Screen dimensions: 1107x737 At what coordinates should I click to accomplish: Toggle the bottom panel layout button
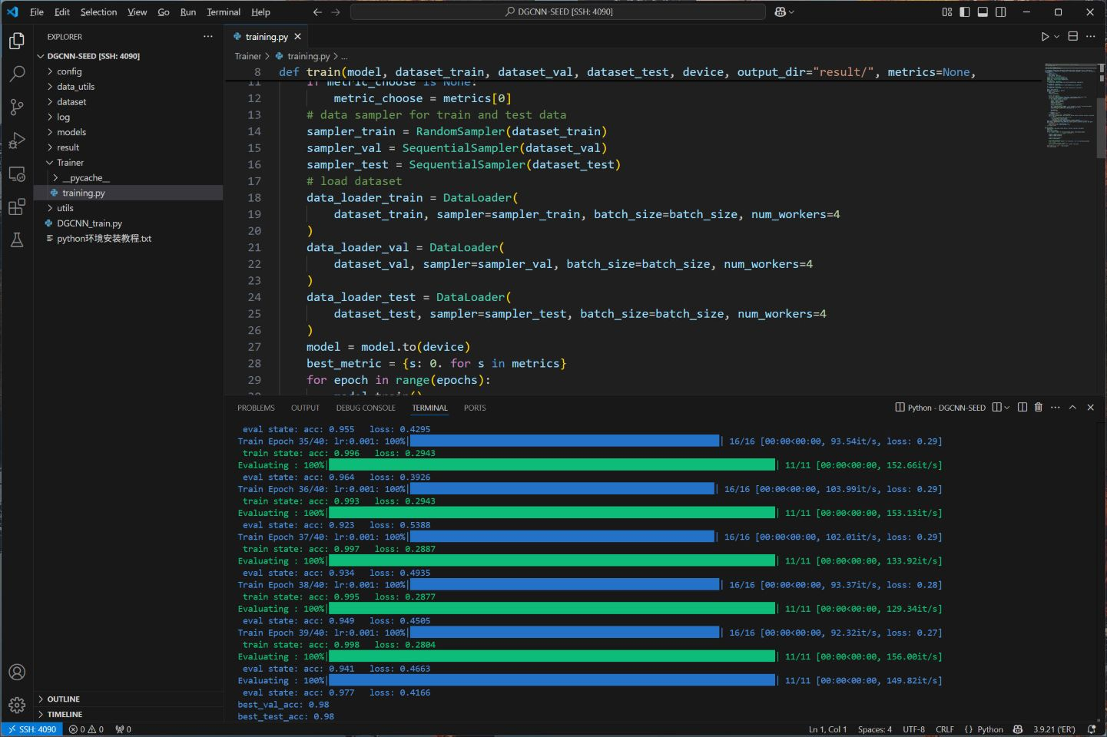tap(983, 12)
